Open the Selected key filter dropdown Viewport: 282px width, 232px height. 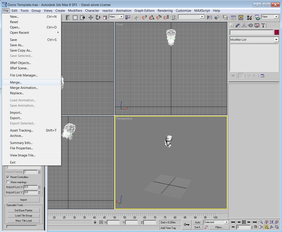pyautogui.click(x=226, y=222)
